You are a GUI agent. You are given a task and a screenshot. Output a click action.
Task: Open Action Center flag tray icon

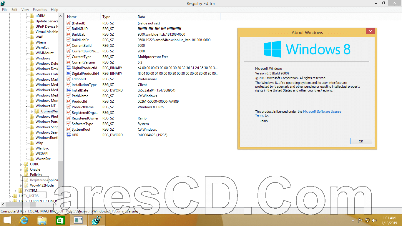[360, 220]
